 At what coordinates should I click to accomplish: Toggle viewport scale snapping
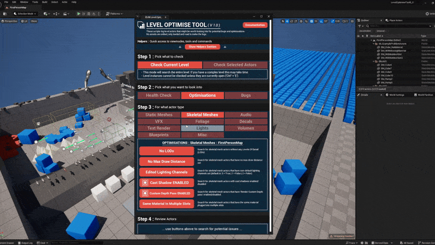click(x=333, y=21)
